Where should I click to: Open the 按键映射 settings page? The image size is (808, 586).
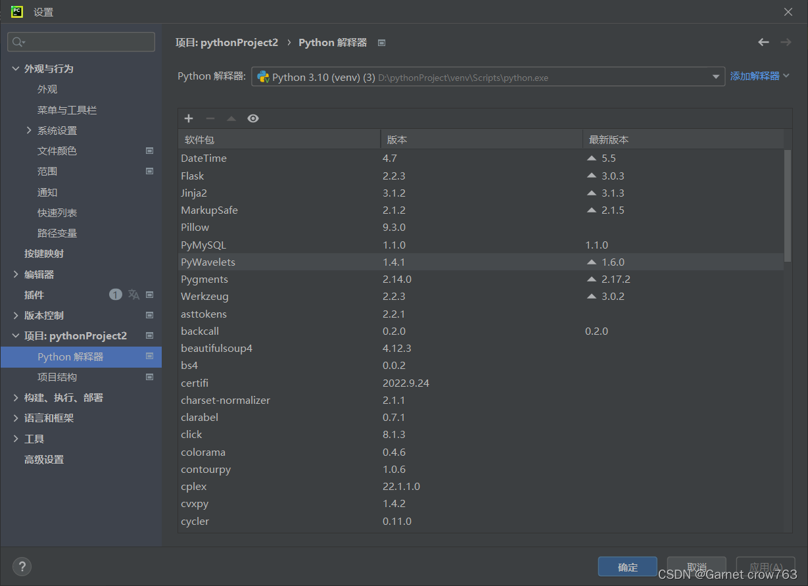(x=44, y=253)
